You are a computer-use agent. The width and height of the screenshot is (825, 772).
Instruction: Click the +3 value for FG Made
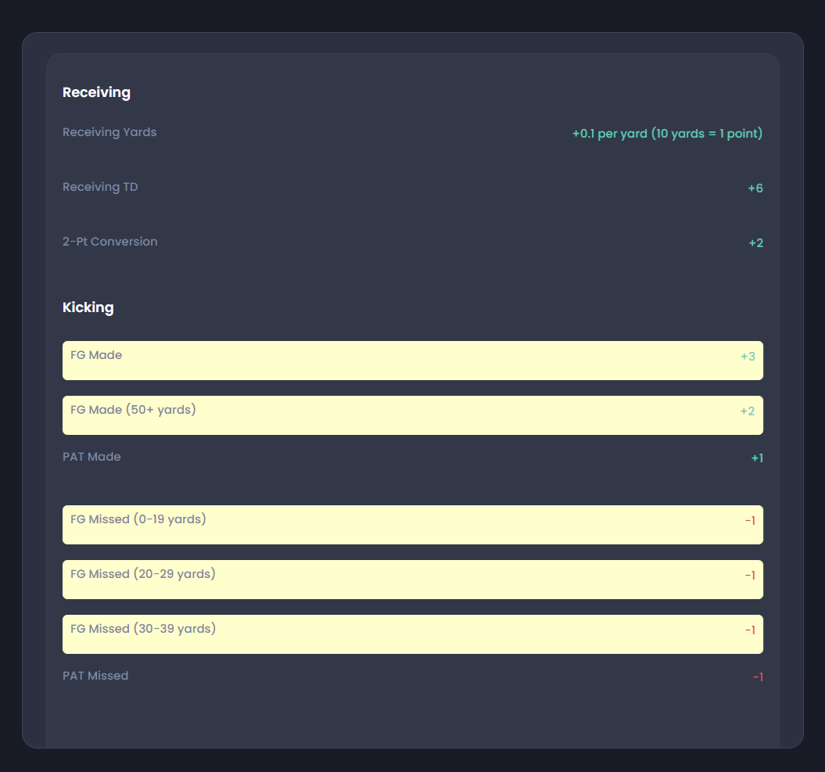click(748, 357)
